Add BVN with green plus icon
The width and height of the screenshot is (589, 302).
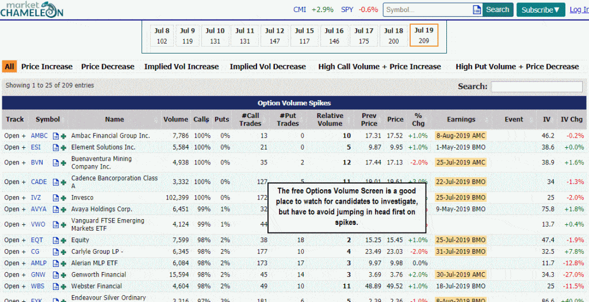click(x=63, y=163)
